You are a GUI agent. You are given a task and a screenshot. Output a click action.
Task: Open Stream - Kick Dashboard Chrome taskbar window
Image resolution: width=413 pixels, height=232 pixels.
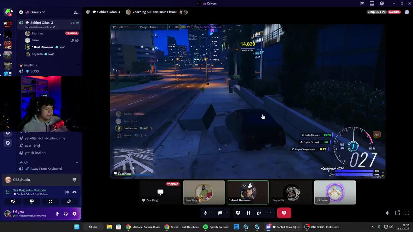tap(182, 227)
